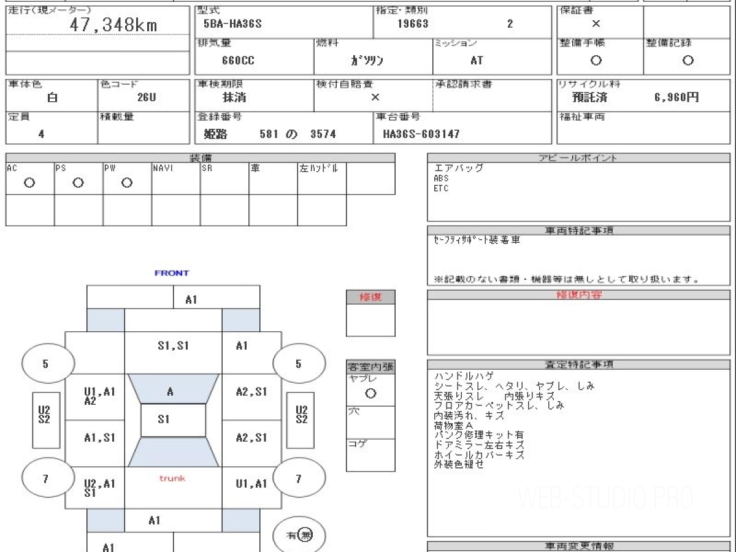Select エアバッグ in appeal points
Screen dimensions: 736x552
[459, 168]
